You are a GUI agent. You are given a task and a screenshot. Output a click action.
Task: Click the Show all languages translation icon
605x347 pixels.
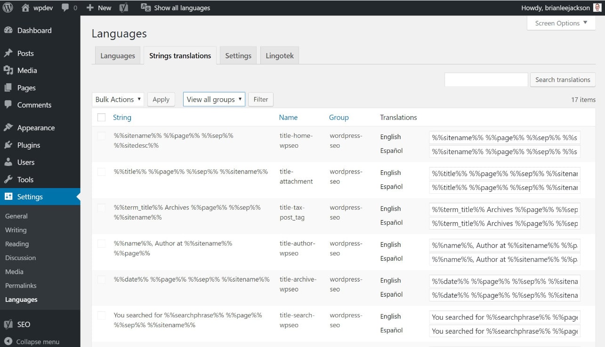coord(146,8)
